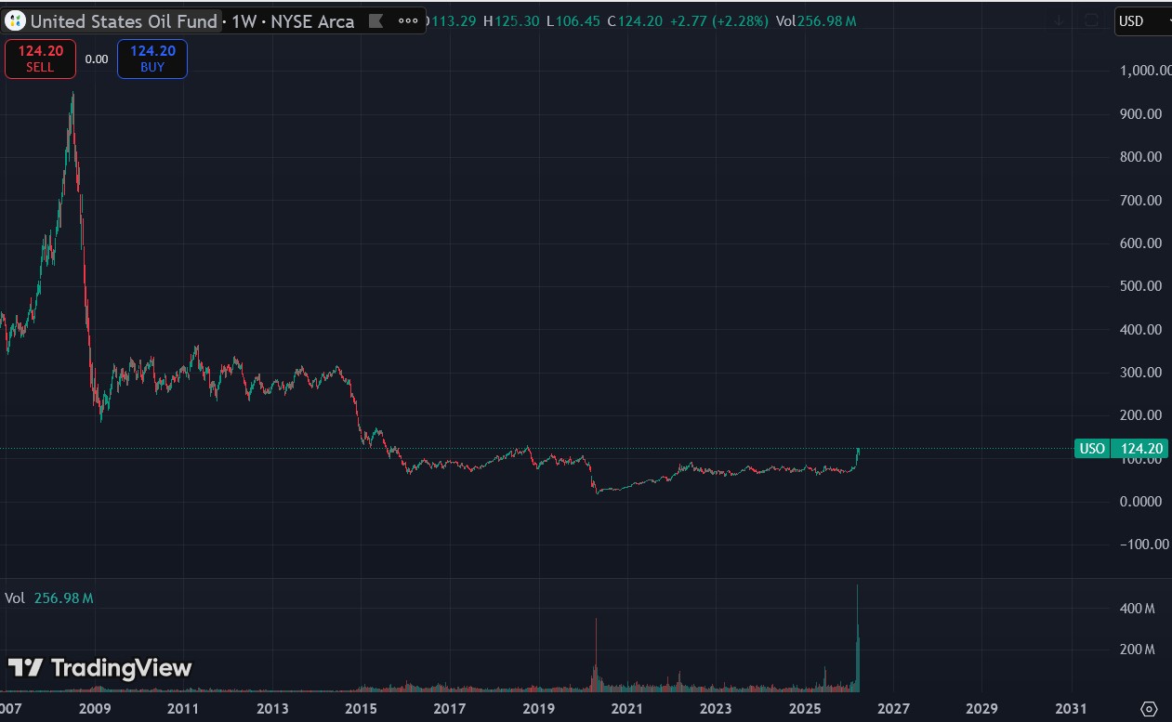Click the 2015 label on the time axis
This screenshot has width=1172, height=722.
click(x=361, y=708)
